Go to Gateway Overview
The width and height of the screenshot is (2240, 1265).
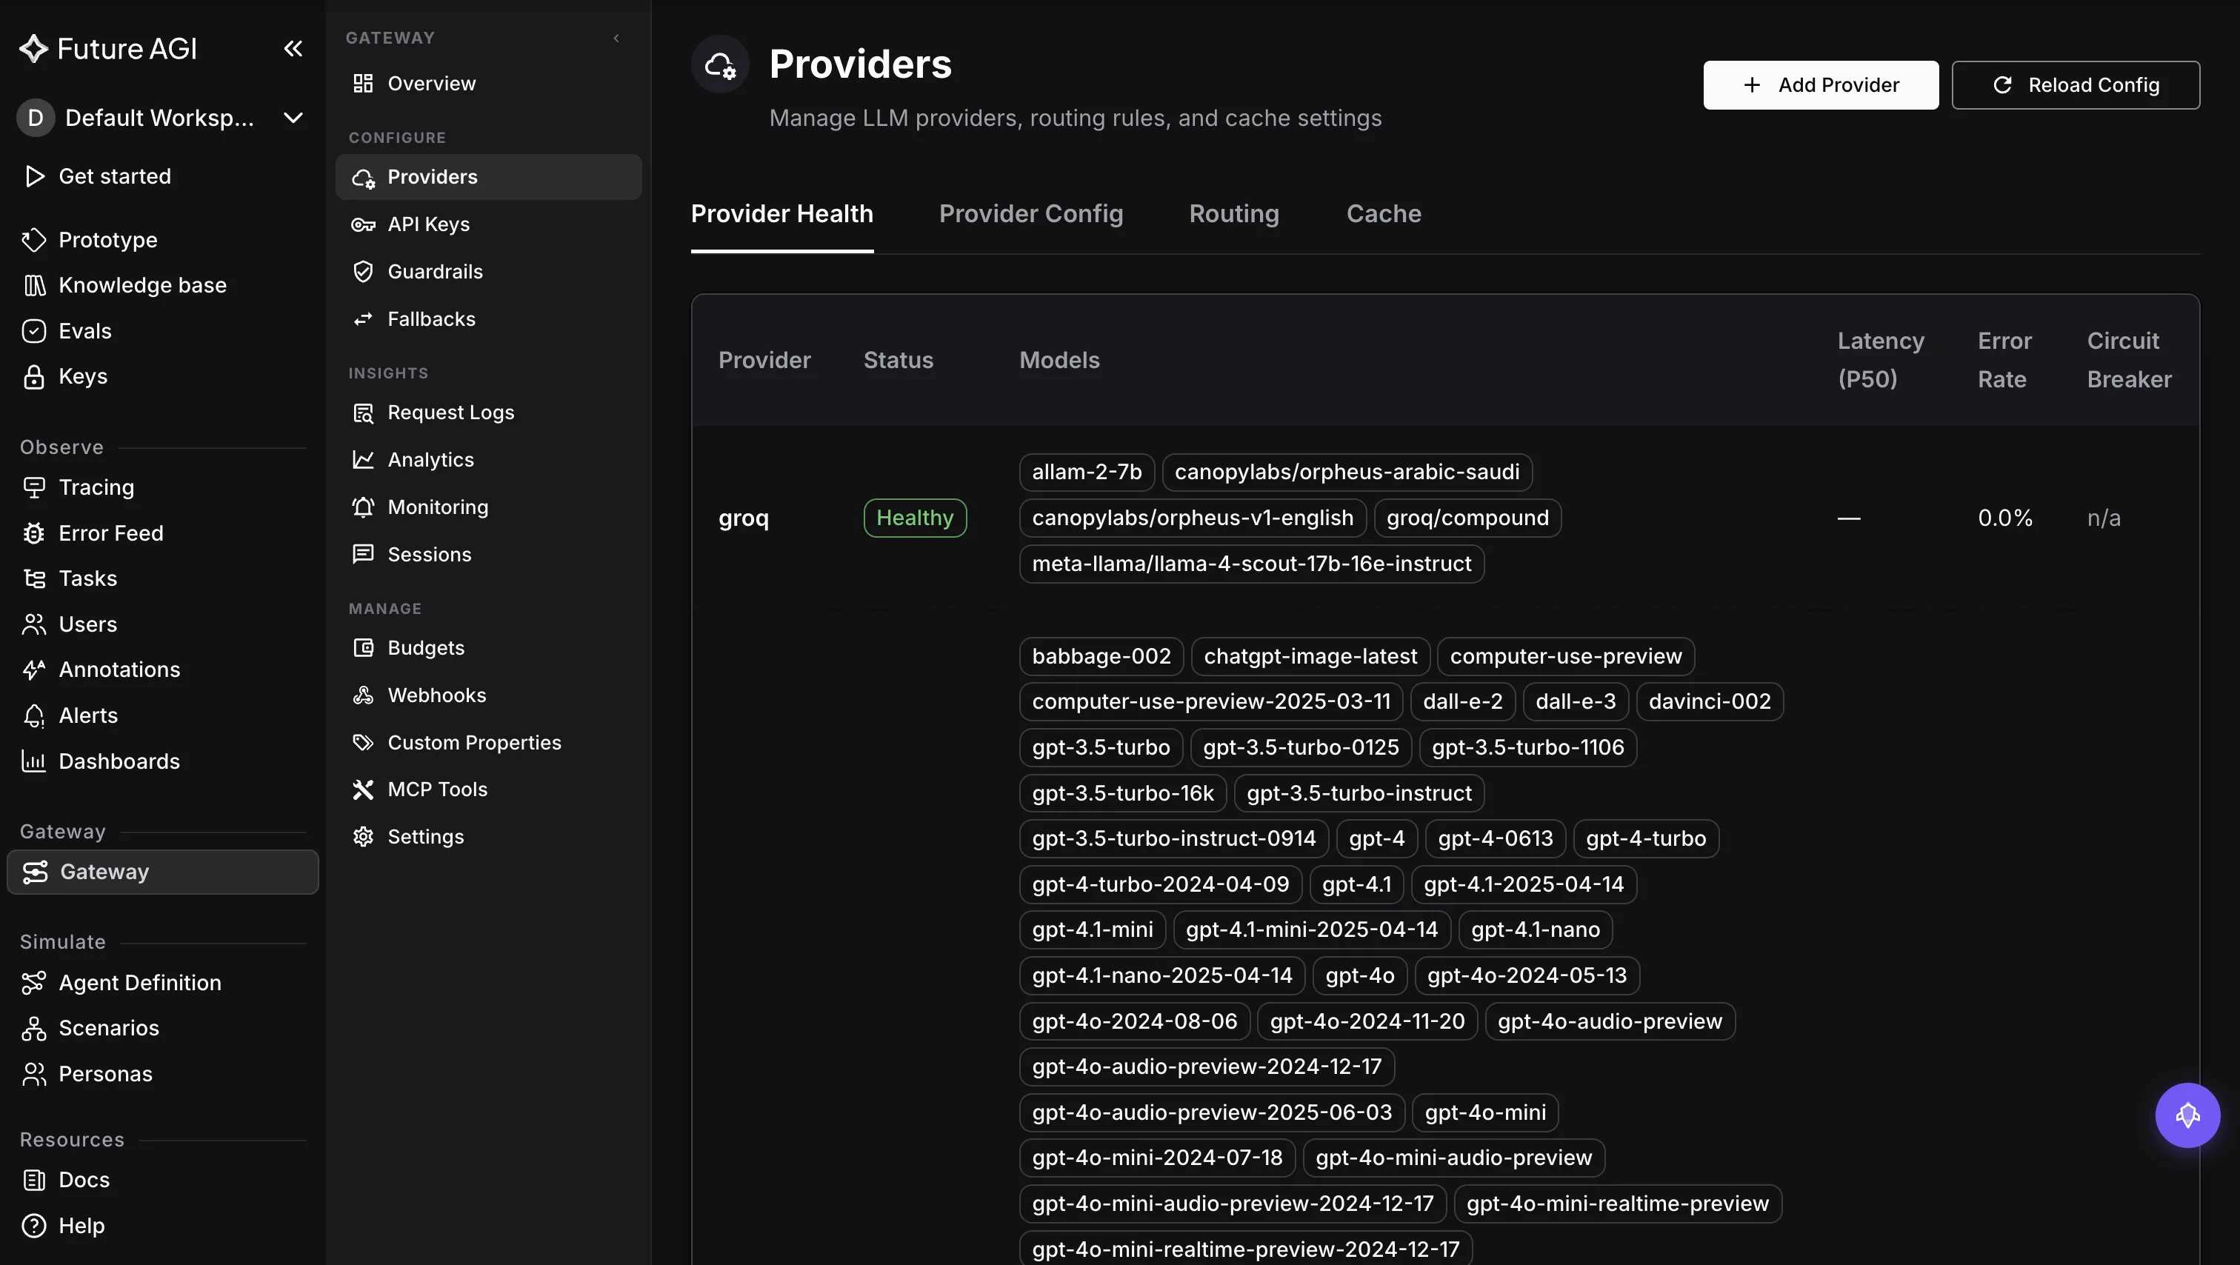click(488, 84)
